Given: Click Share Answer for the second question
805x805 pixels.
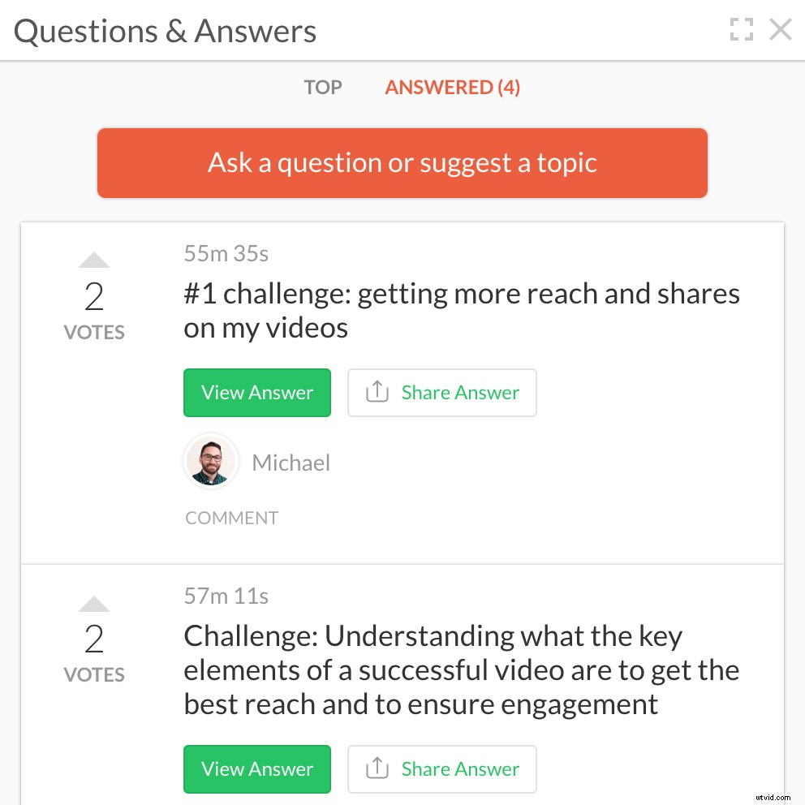Looking at the screenshot, I should (x=442, y=768).
